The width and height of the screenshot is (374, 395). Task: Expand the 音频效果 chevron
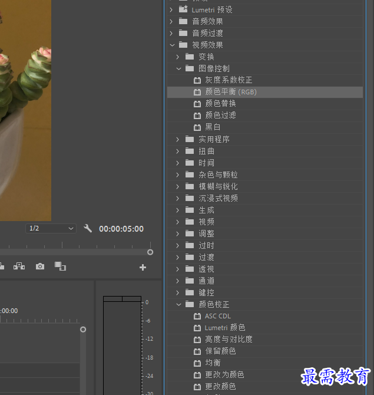(171, 21)
